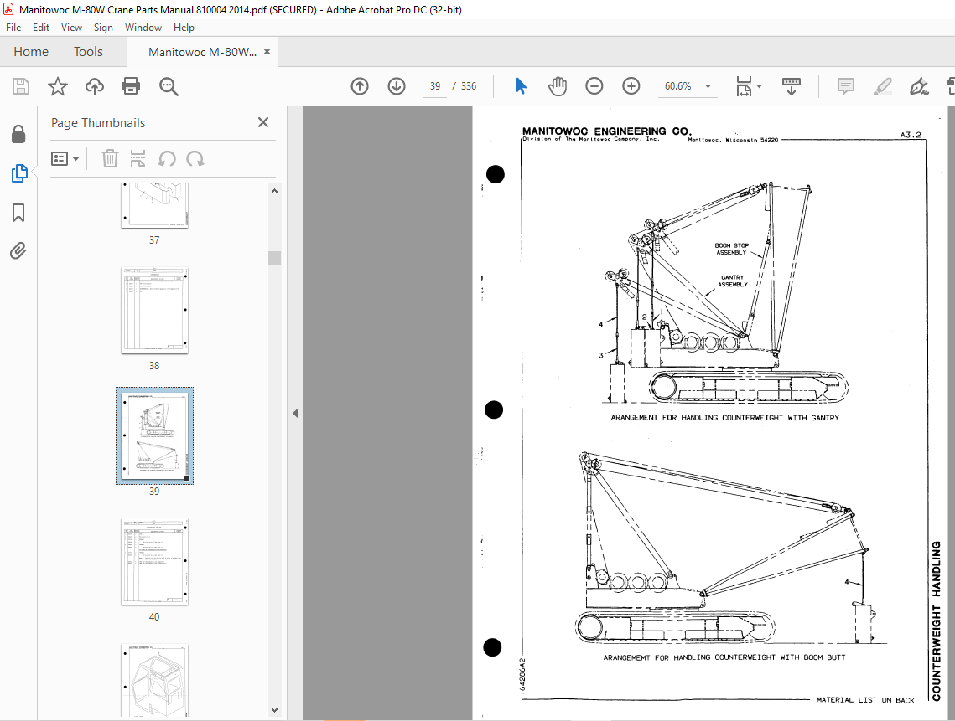Switch to the Home tab

point(31,52)
